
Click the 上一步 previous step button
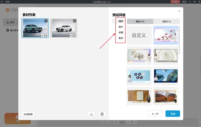point(155,114)
